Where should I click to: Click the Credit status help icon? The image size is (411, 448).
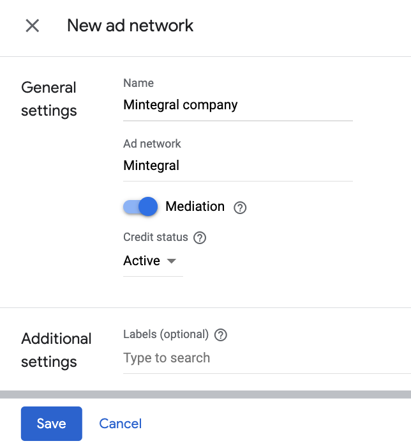click(200, 238)
